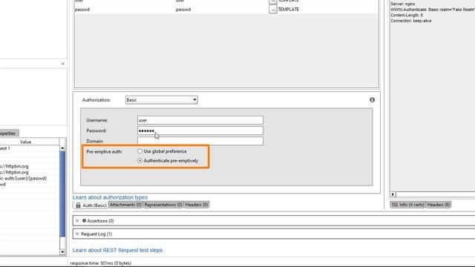Click the properties scrollbar down arrow
The height and width of the screenshot is (267, 475).
pos(62,252)
